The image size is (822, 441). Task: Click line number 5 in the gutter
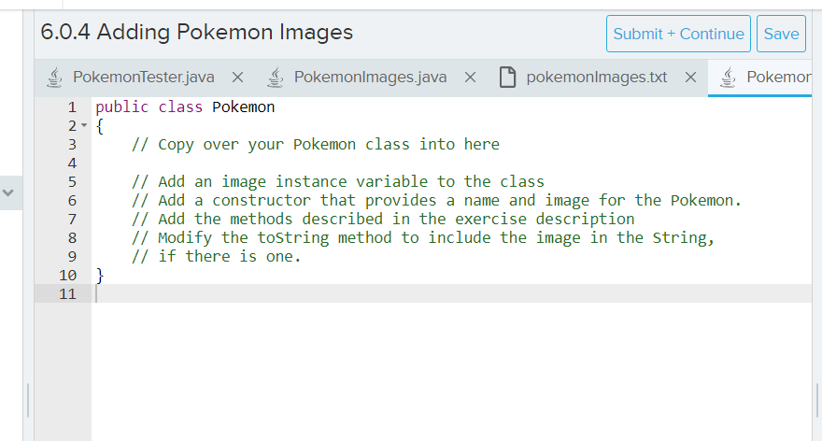point(72,182)
